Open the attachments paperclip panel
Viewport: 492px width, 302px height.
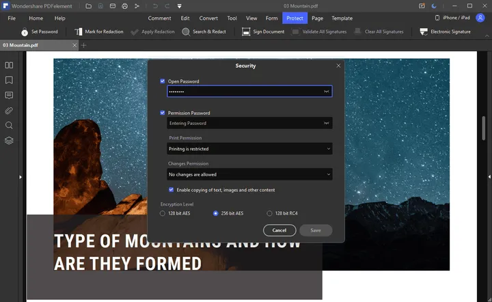tap(9, 110)
